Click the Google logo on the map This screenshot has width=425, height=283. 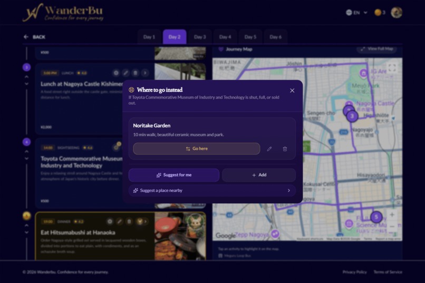pos(225,236)
